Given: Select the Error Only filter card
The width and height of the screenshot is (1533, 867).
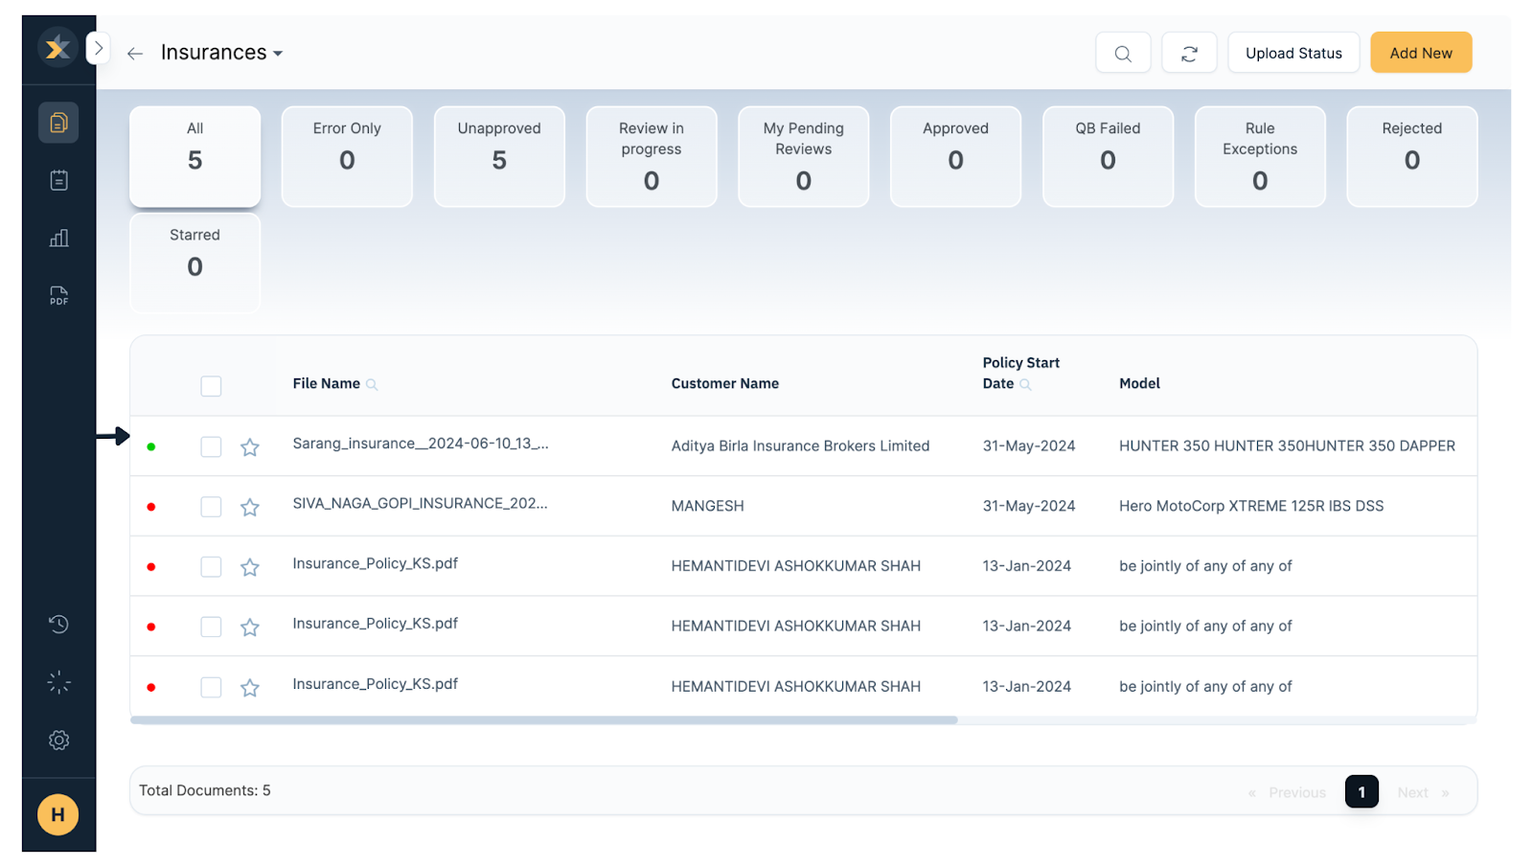Looking at the screenshot, I should (x=347, y=156).
